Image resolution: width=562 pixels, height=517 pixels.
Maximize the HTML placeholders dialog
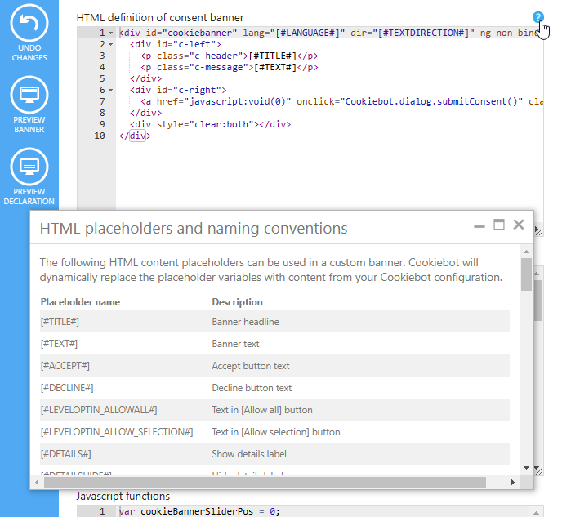point(499,225)
